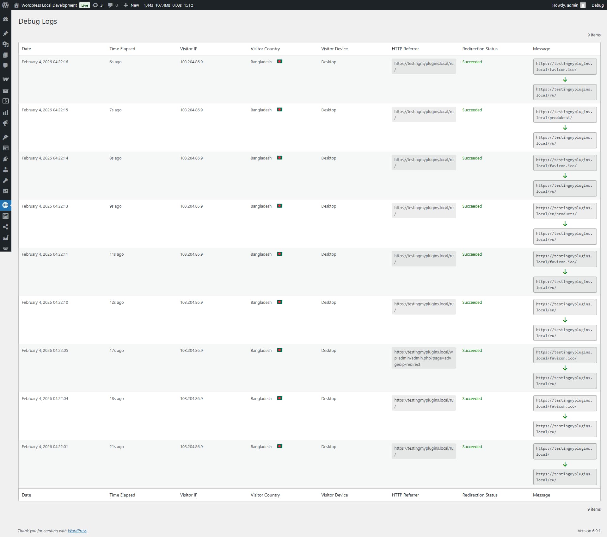Viewport: 607px width, 537px height.
Task: Select the active globe GeoIP sidebar icon
Action: point(5,205)
